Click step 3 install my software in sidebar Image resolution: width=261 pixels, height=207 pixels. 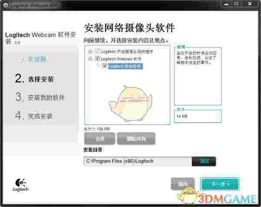pyautogui.click(x=40, y=97)
